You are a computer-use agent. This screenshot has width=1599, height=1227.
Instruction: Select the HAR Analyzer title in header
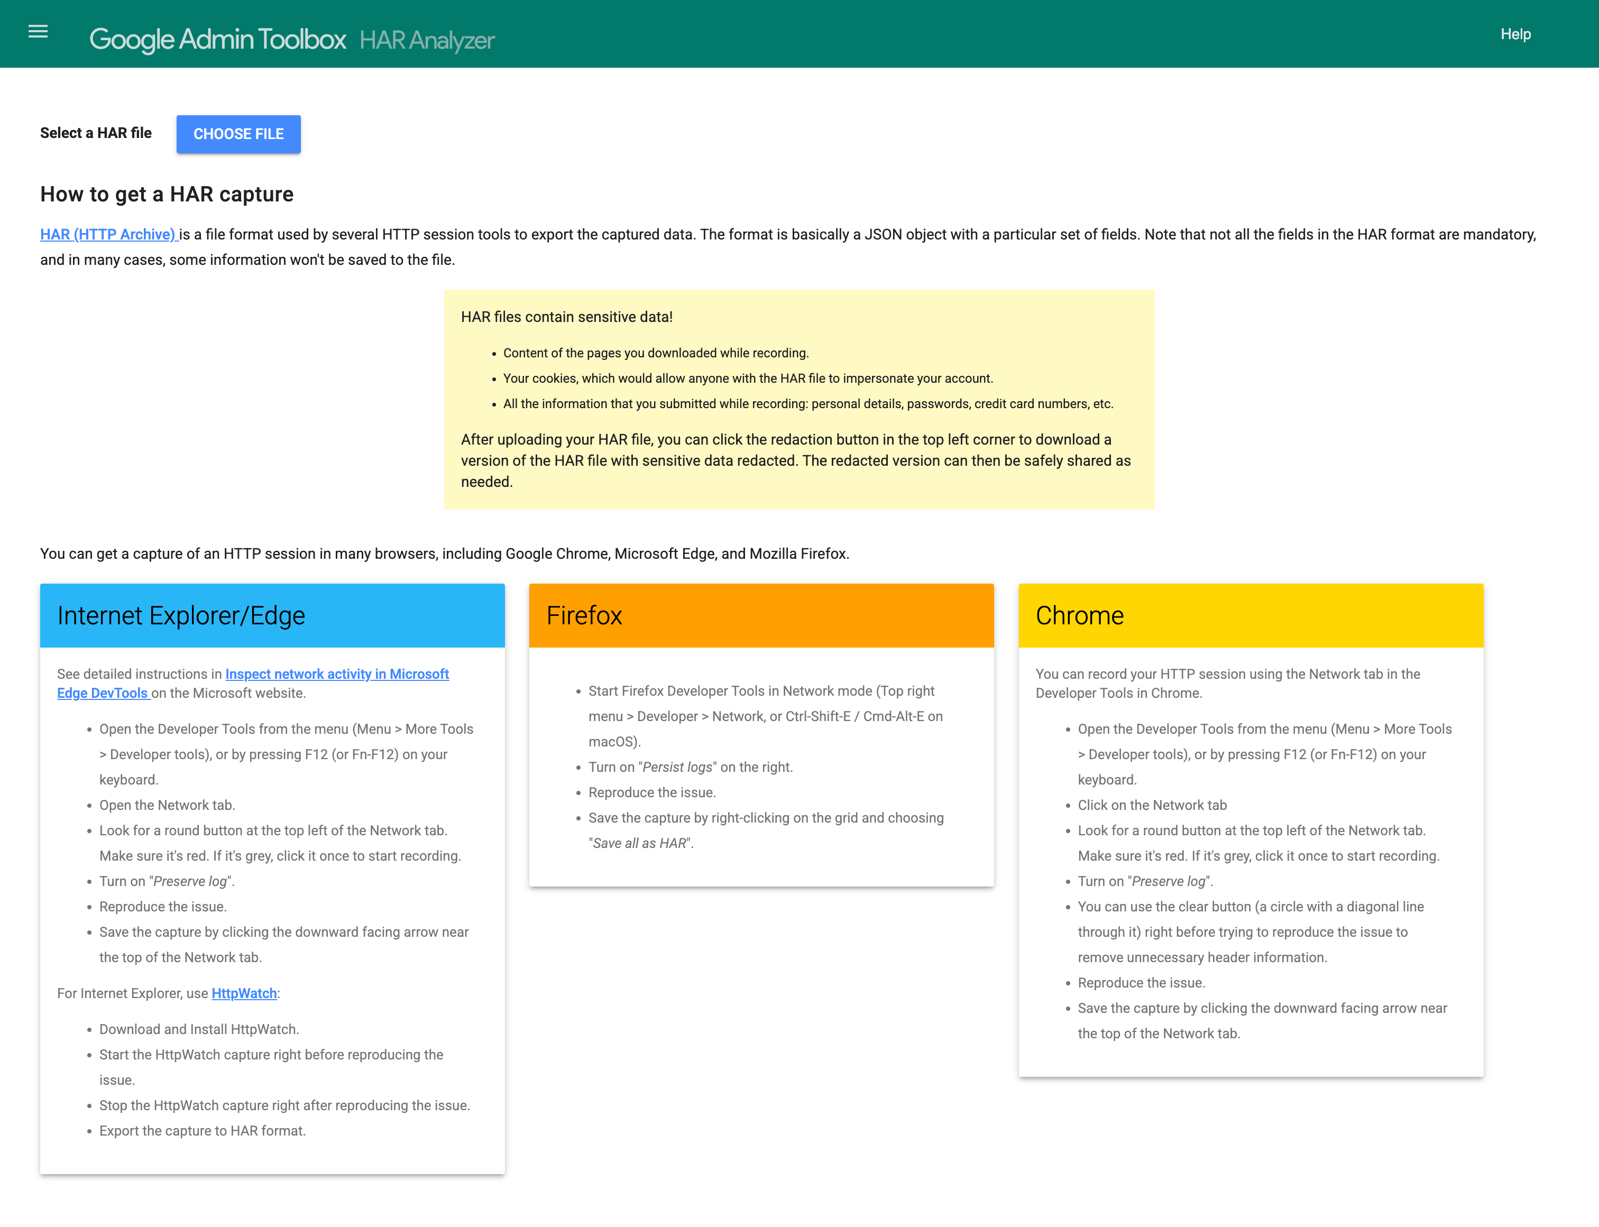coord(427,41)
